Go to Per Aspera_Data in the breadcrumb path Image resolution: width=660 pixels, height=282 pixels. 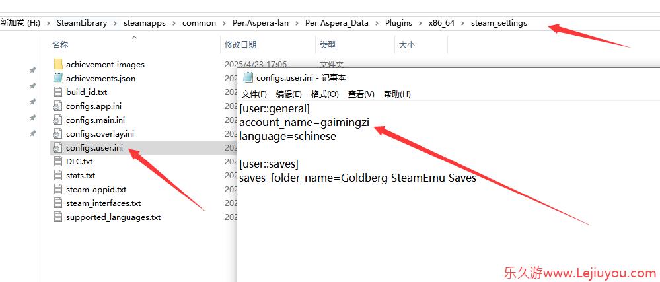point(337,23)
